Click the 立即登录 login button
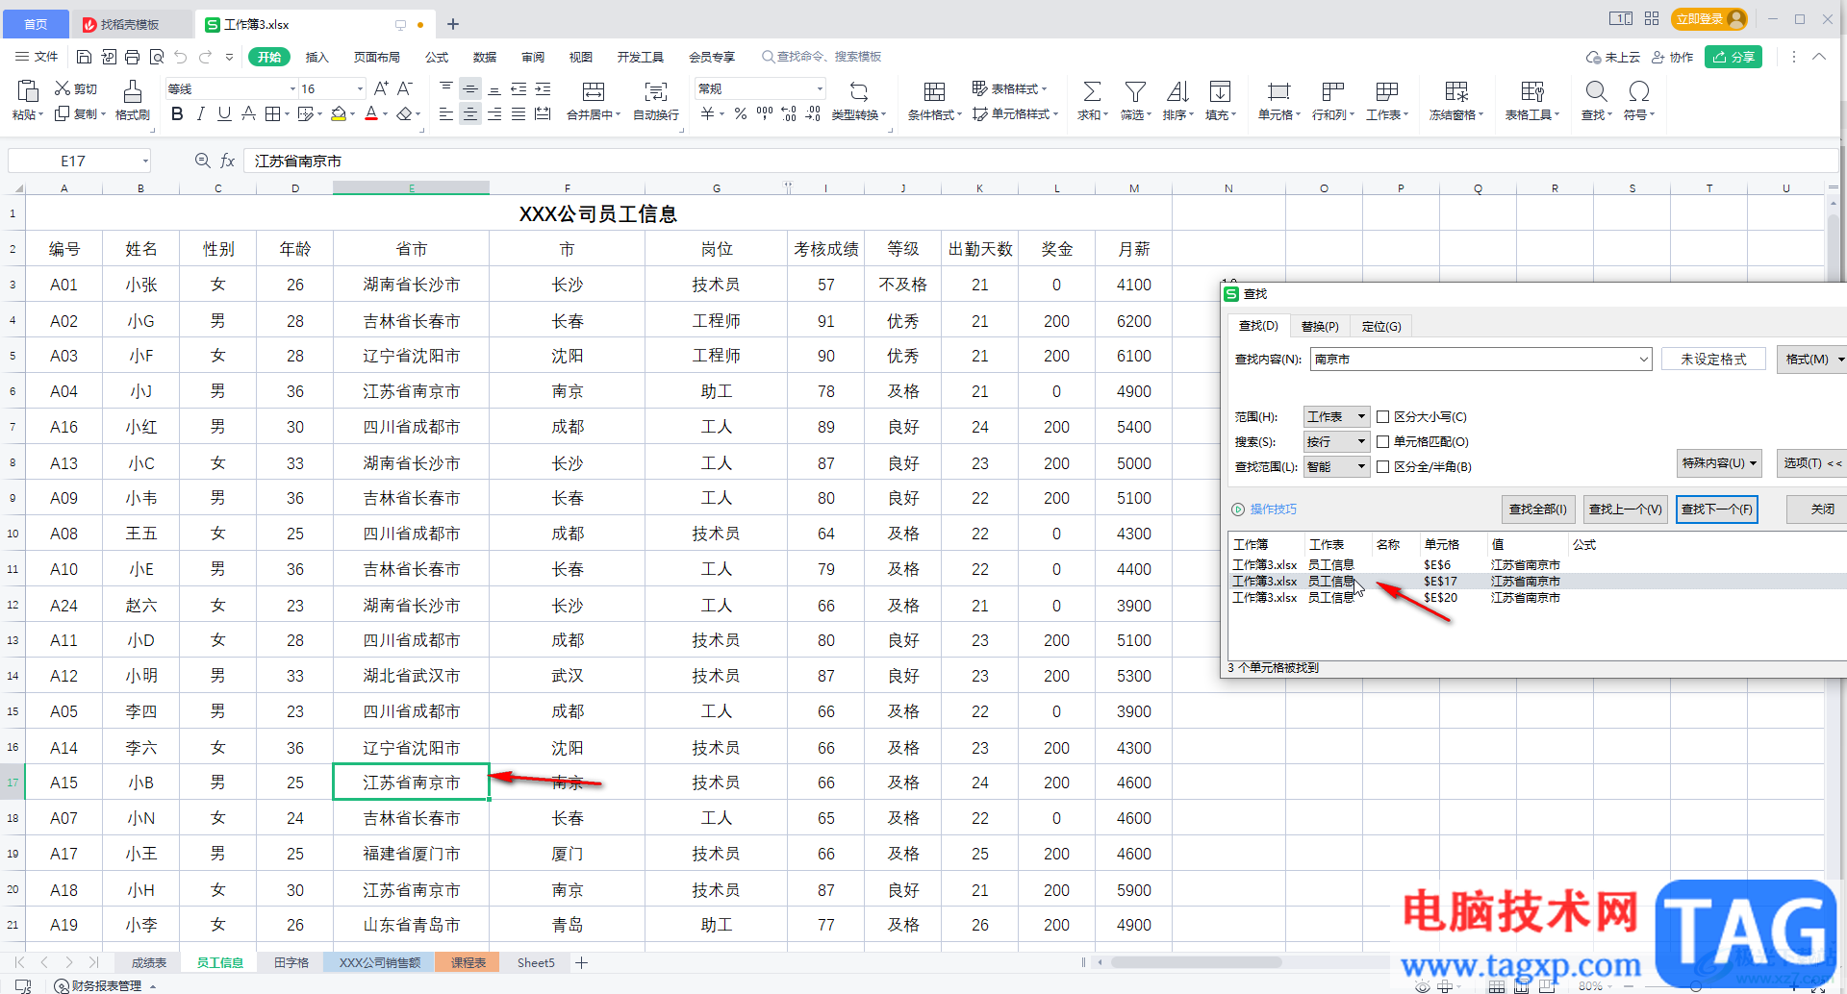This screenshot has width=1847, height=994. click(1710, 18)
